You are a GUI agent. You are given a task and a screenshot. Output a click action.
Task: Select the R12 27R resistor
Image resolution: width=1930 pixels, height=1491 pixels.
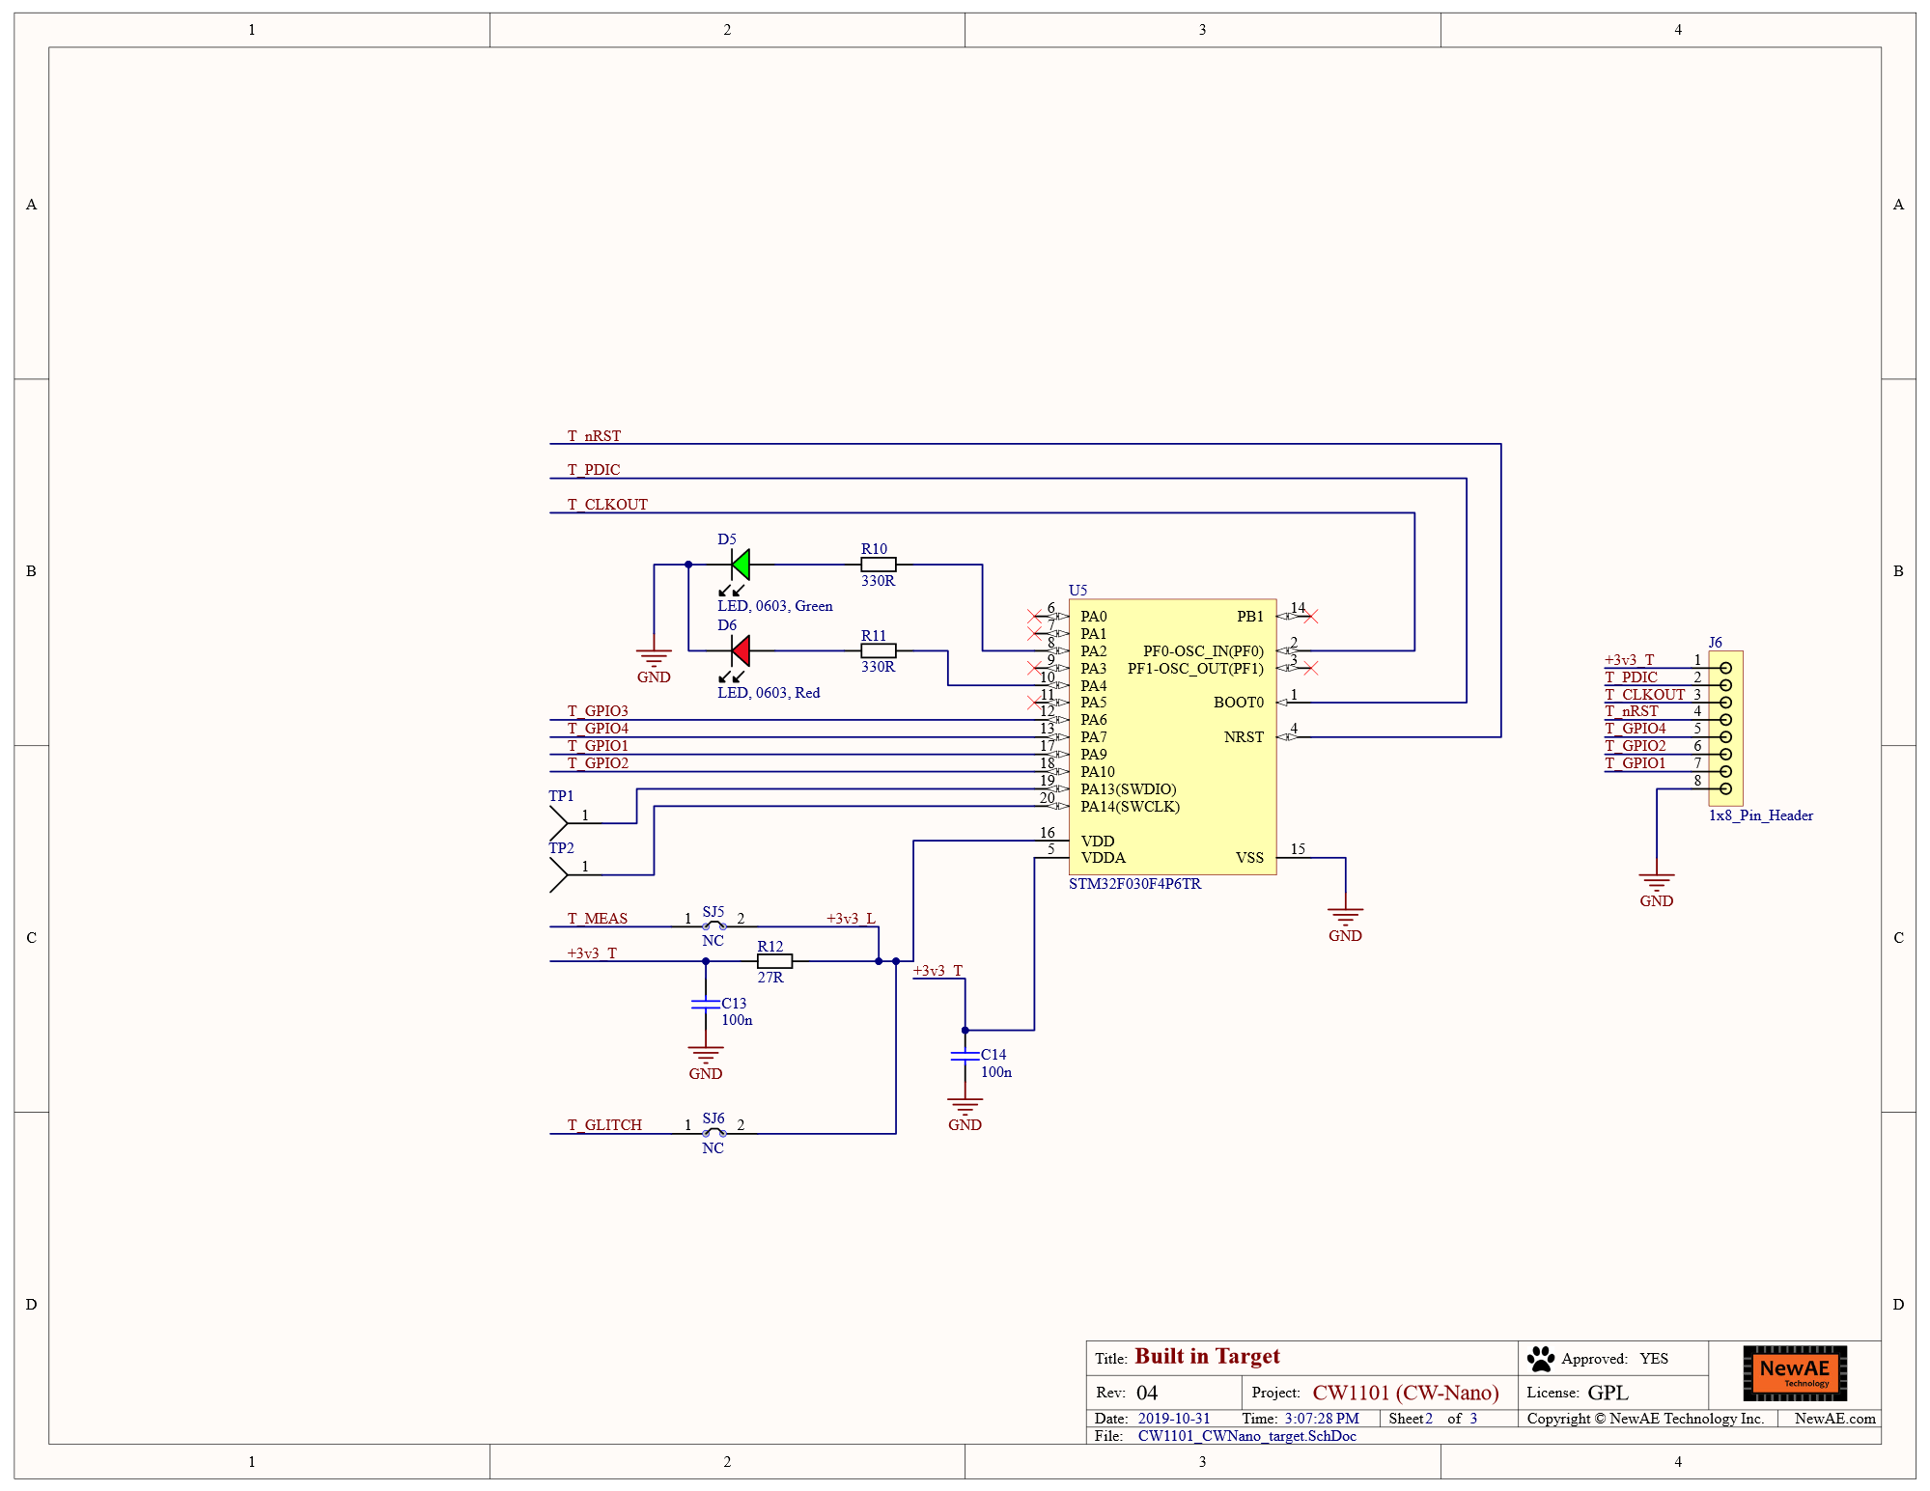click(774, 961)
